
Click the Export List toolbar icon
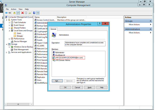coord(29,13)
